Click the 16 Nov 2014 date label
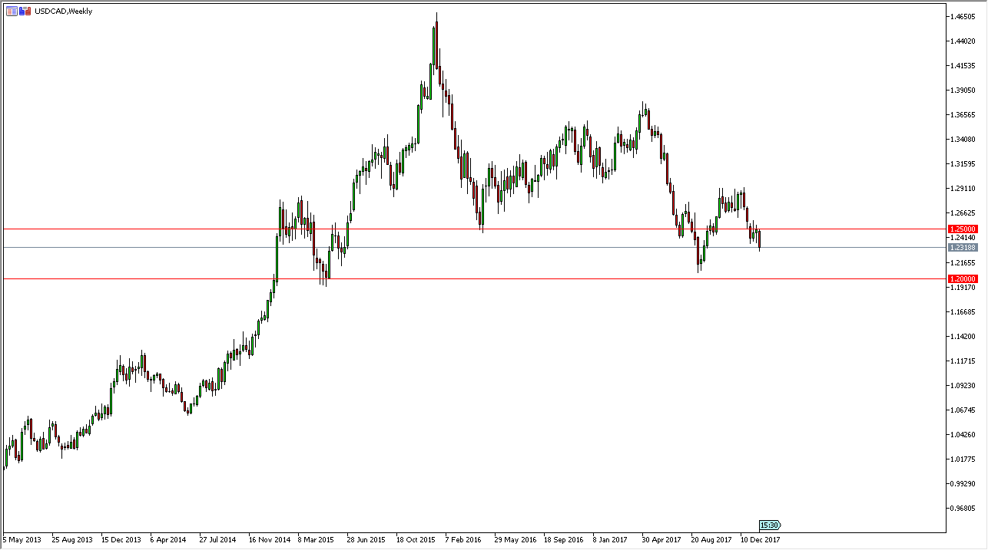988x550 pixels. pyautogui.click(x=268, y=539)
